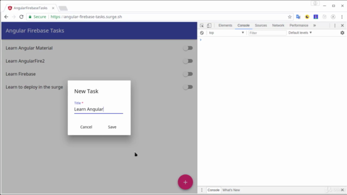This screenshot has width=347, height=195.
Task: Clear the console with the ban icon
Action: (202, 32)
